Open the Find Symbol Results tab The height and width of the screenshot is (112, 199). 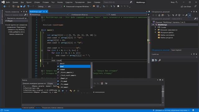[53, 108]
